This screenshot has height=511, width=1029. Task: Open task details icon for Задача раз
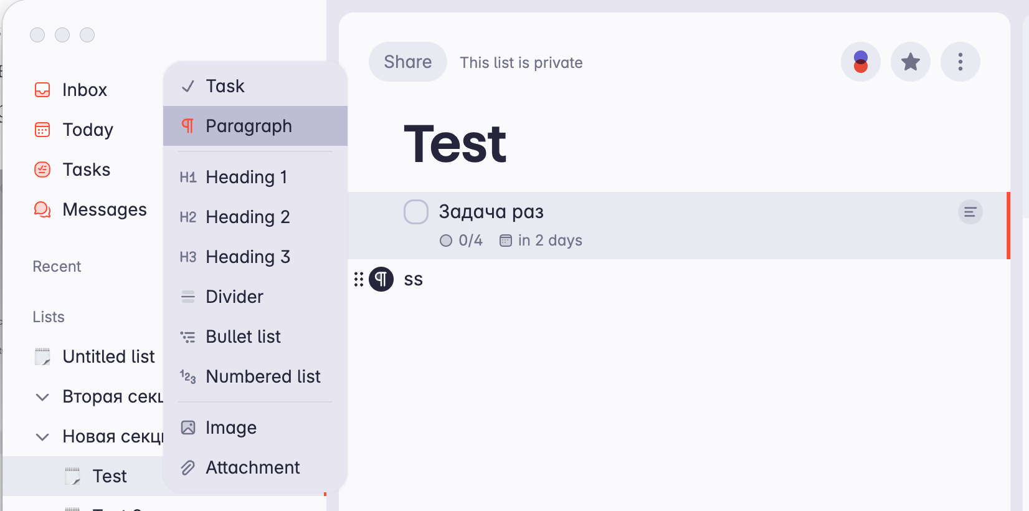tap(970, 212)
